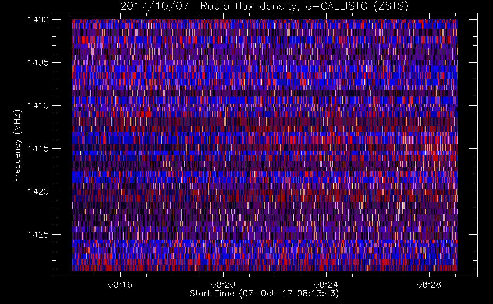Click the 08:24 time axis label
This screenshot has height=304, width=493.
point(326,285)
